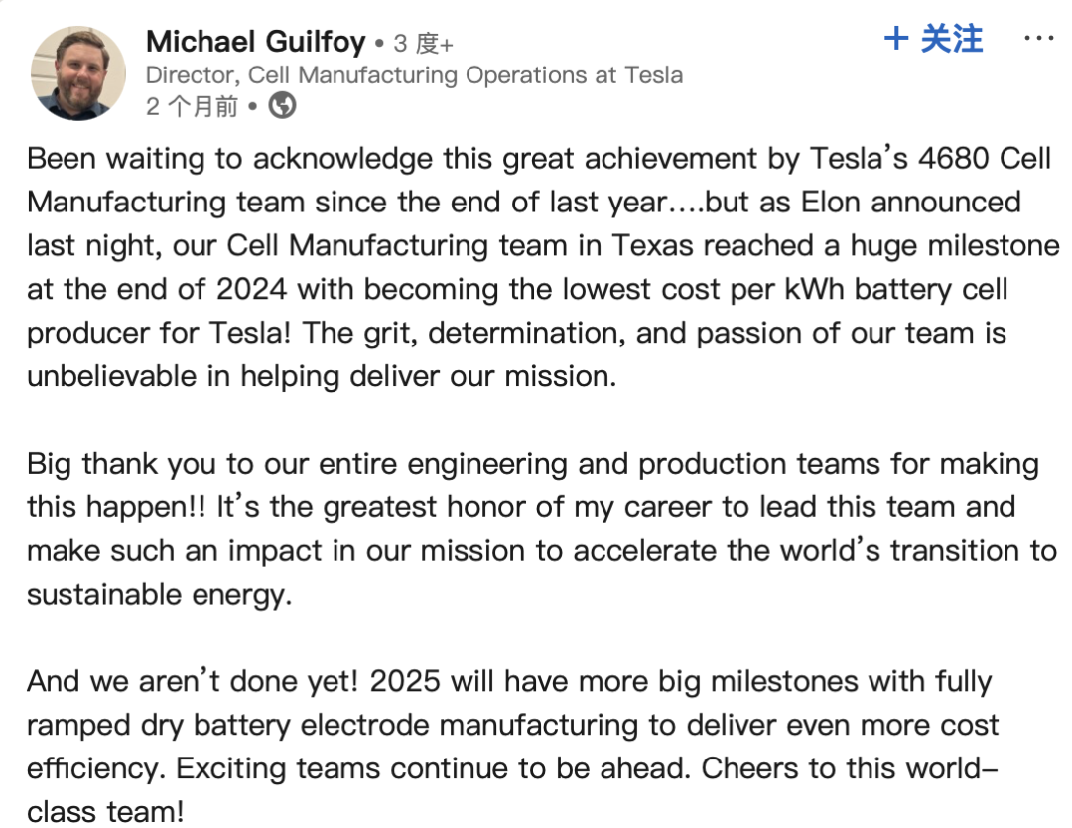Image resolution: width=1072 pixels, height=828 pixels.
Task: Click the final line "class team!"
Action: 105,812
